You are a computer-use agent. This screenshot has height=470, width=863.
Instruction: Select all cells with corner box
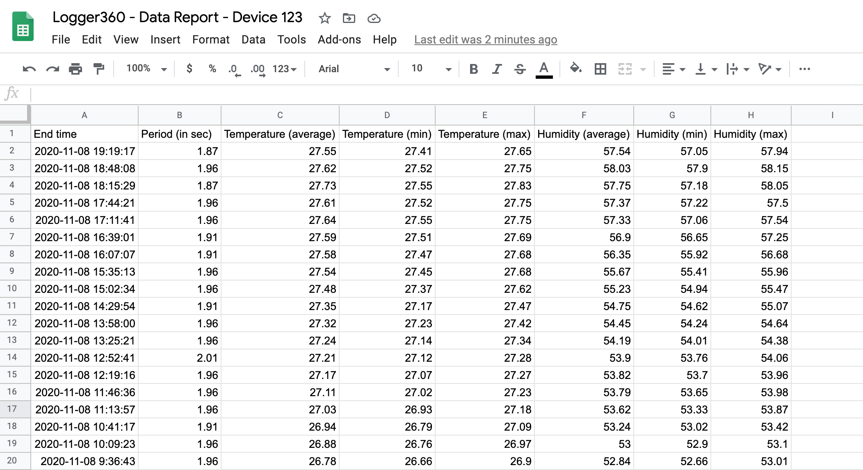(15, 114)
